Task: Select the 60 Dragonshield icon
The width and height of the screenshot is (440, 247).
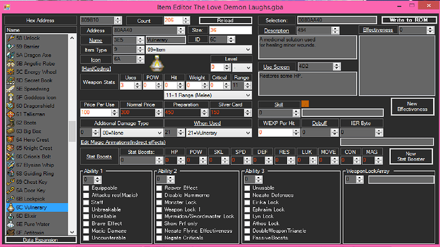Action: click(x=11, y=106)
